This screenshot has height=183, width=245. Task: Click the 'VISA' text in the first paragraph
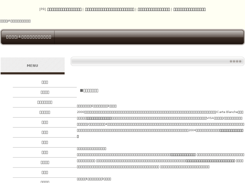pos(210,118)
